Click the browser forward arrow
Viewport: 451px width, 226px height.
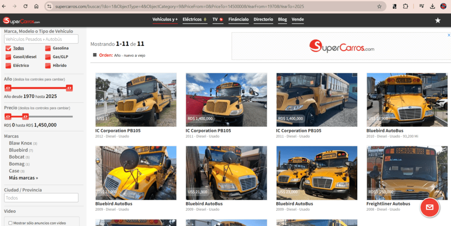pos(15,6)
